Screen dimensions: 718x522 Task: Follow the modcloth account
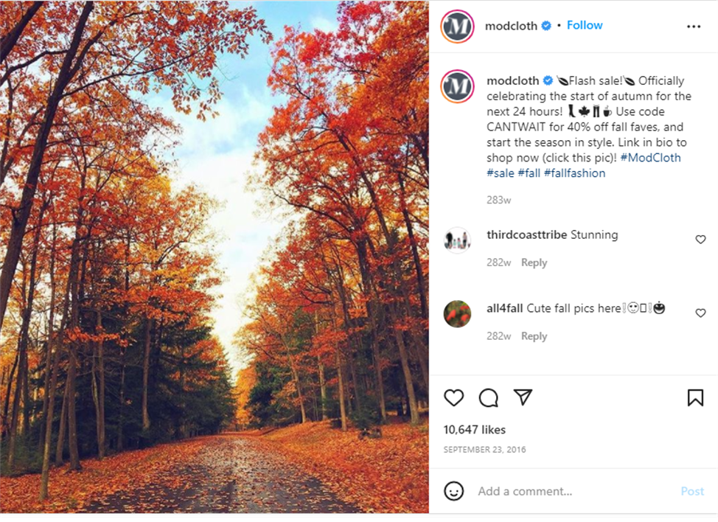[585, 25]
